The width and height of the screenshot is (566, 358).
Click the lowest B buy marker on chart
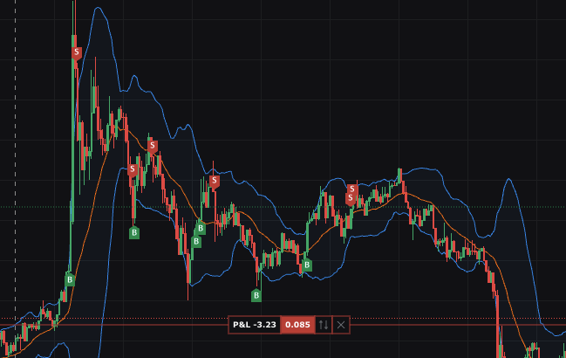pos(256,295)
